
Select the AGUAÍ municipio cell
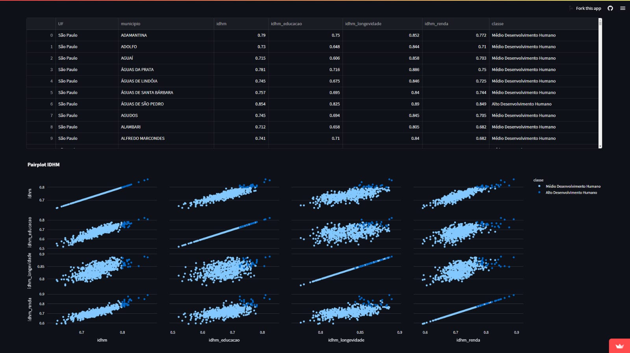point(166,58)
